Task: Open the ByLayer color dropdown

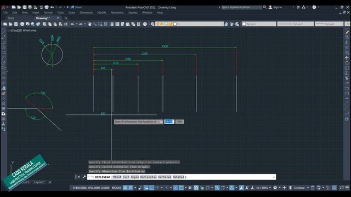Action: 259,24
